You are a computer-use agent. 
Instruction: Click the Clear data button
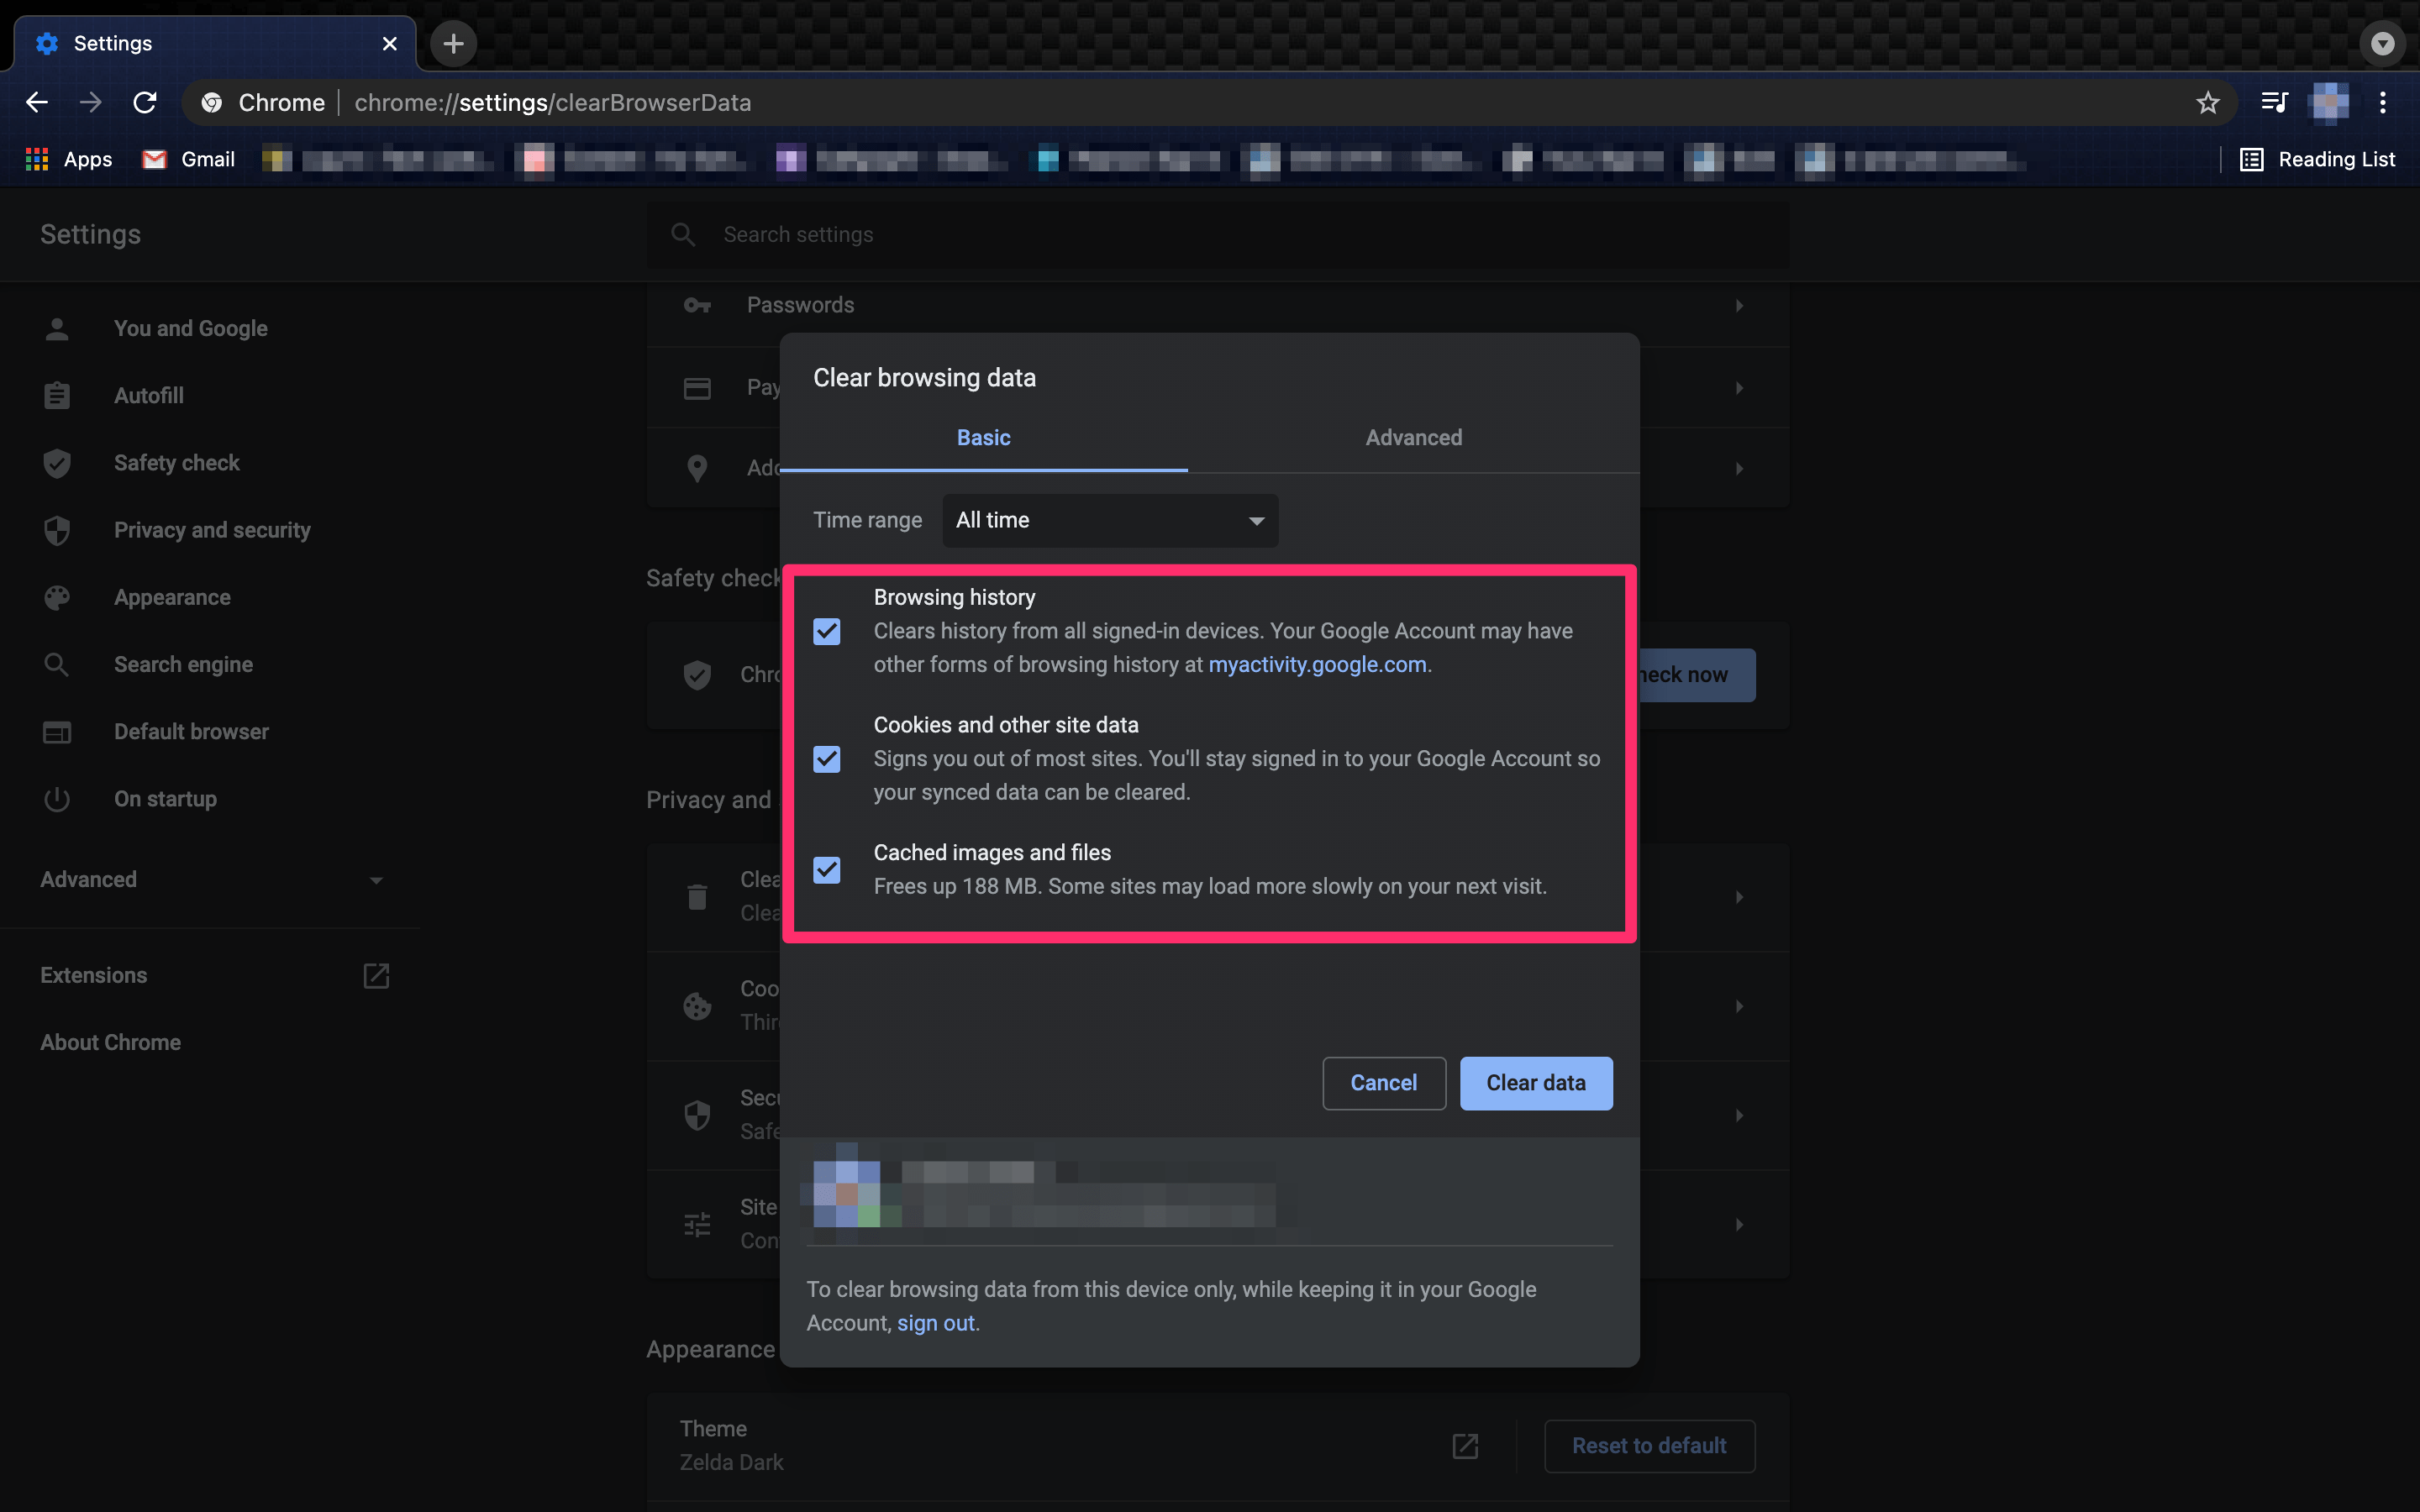coord(1535,1083)
